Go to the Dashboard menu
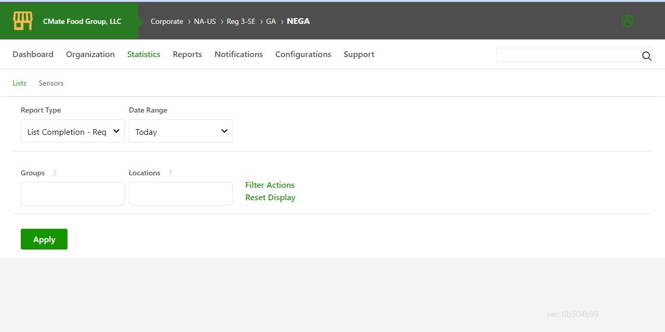Viewport: 665px width, 332px height. (33, 54)
